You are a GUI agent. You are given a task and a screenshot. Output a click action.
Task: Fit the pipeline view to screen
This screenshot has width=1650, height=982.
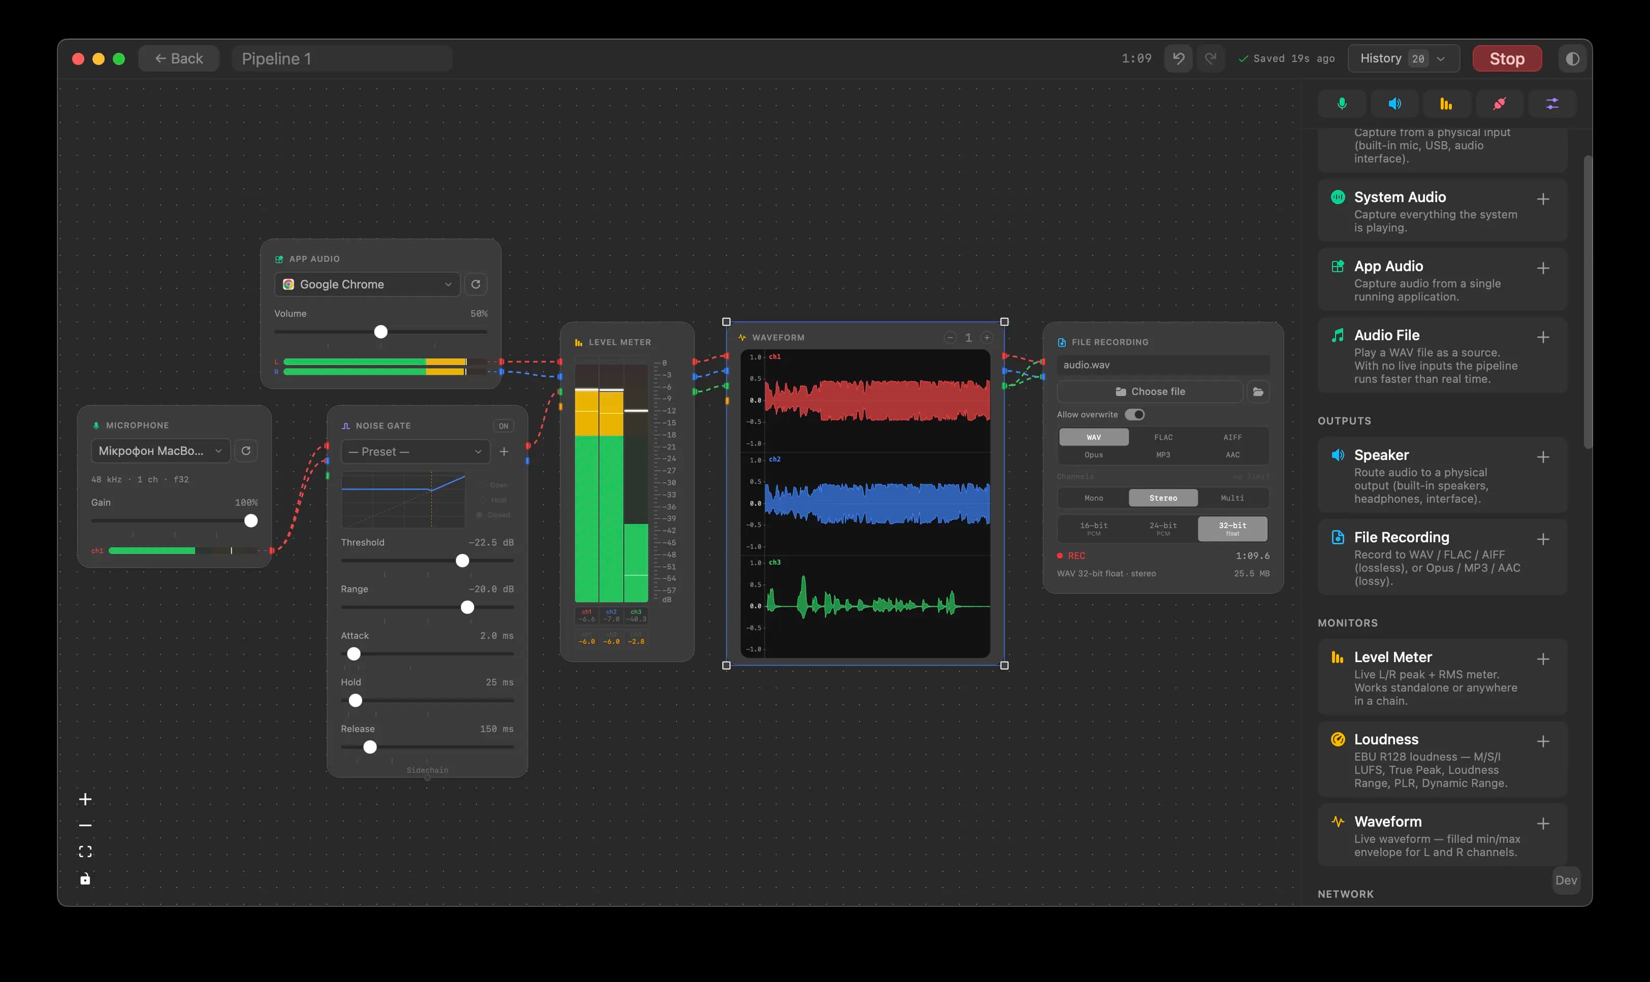click(85, 852)
